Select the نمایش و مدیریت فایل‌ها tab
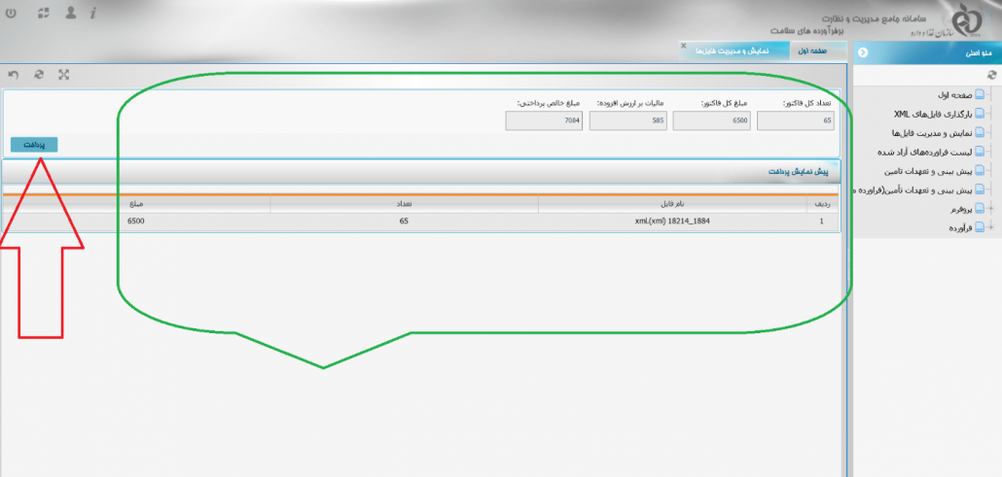The image size is (1002, 477). pos(728,50)
